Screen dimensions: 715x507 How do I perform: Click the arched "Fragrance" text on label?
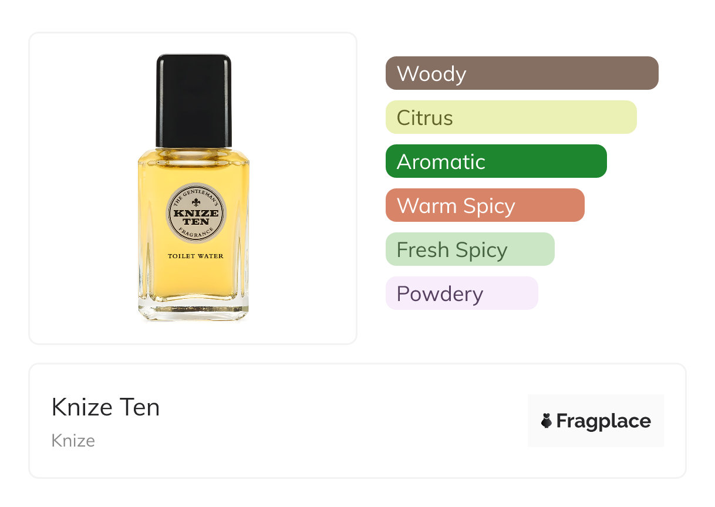tap(196, 235)
